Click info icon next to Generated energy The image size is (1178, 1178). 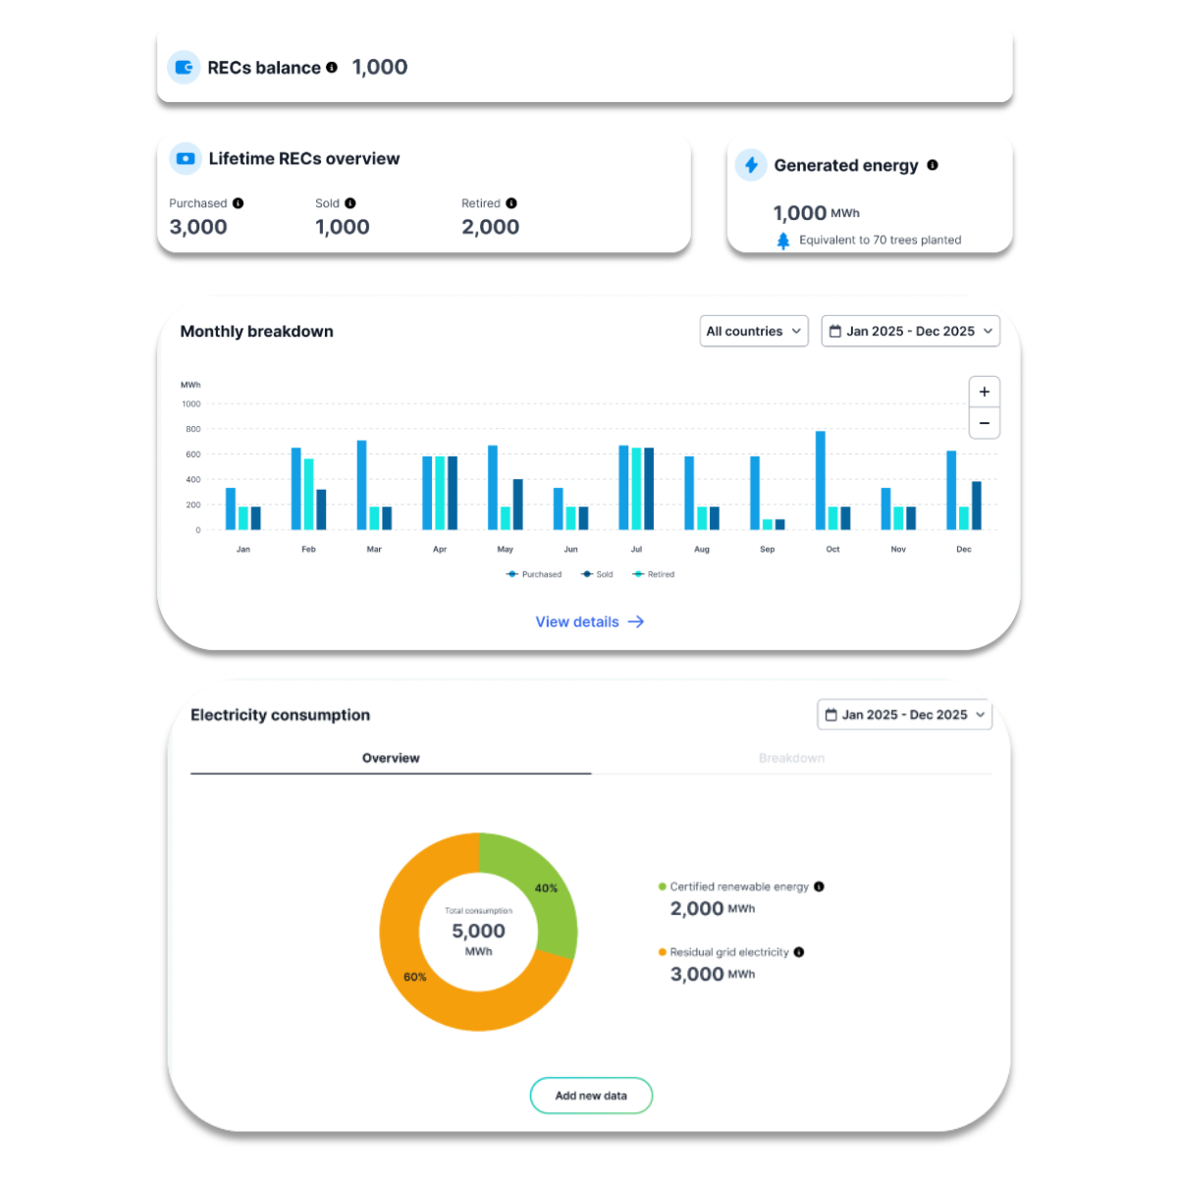[x=933, y=165]
